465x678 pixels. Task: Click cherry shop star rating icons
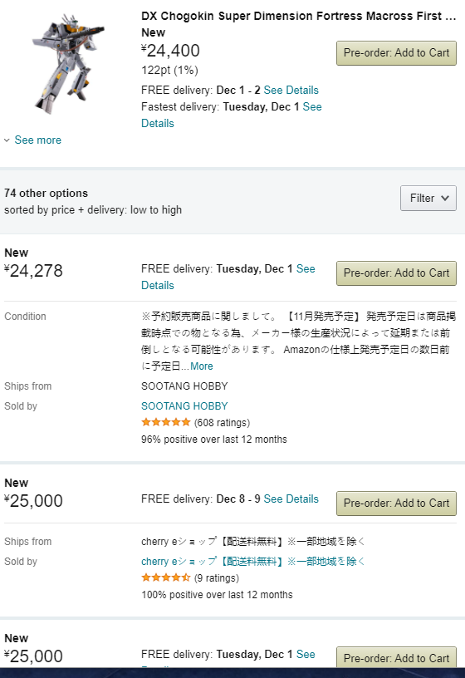tap(166, 577)
